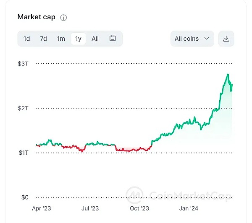Open the calendar date range picker
This screenshot has height=223, width=252.
113,39
